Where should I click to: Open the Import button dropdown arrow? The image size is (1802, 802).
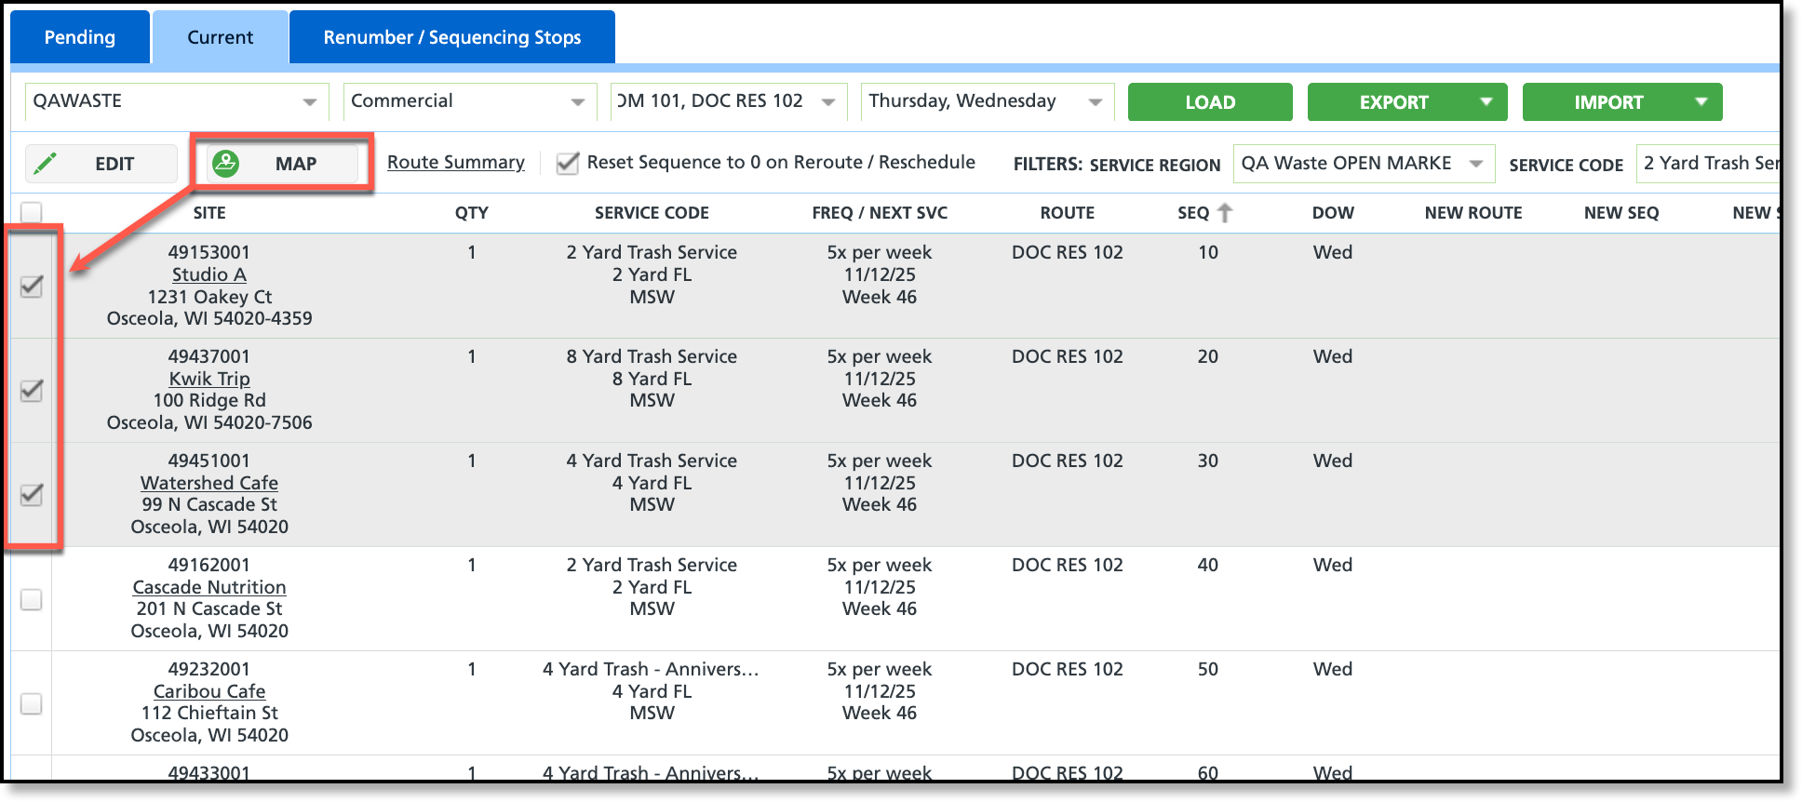pyautogui.click(x=1701, y=101)
